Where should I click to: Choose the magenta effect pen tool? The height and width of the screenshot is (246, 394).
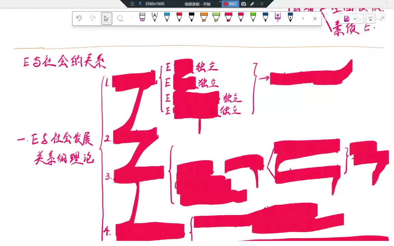(x=278, y=17)
